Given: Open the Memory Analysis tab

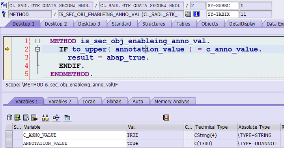Looking at the screenshot, I should 172,102.
